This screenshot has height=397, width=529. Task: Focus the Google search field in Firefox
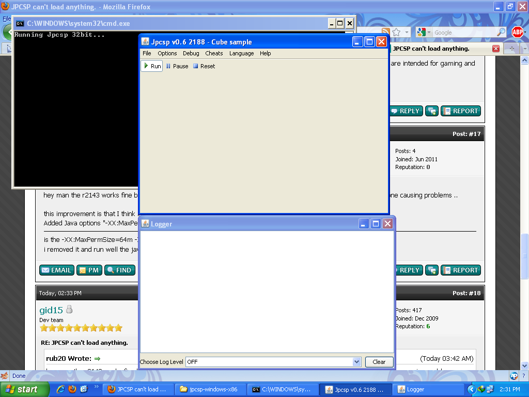click(465, 33)
